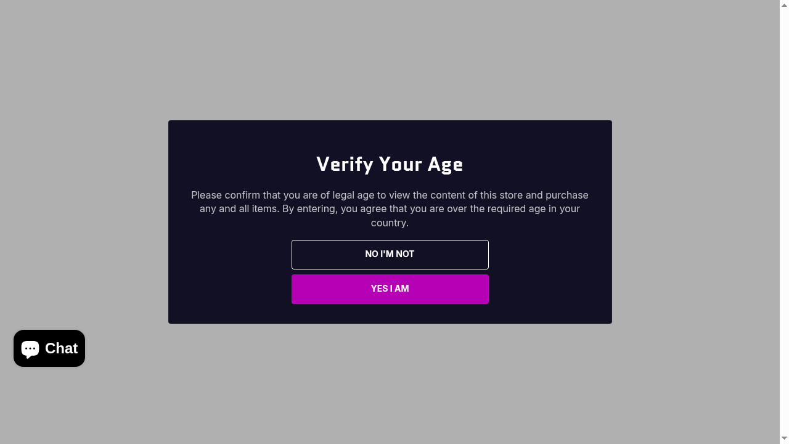Image resolution: width=789 pixels, height=444 pixels.
Task: Click the vertical scrollbar track
Action: [784, 222]
